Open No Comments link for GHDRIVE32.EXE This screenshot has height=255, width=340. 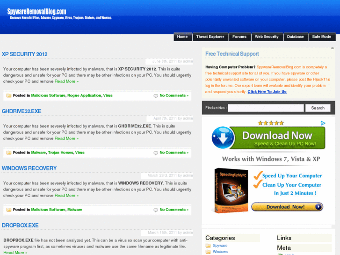click(x=174, y=153)
